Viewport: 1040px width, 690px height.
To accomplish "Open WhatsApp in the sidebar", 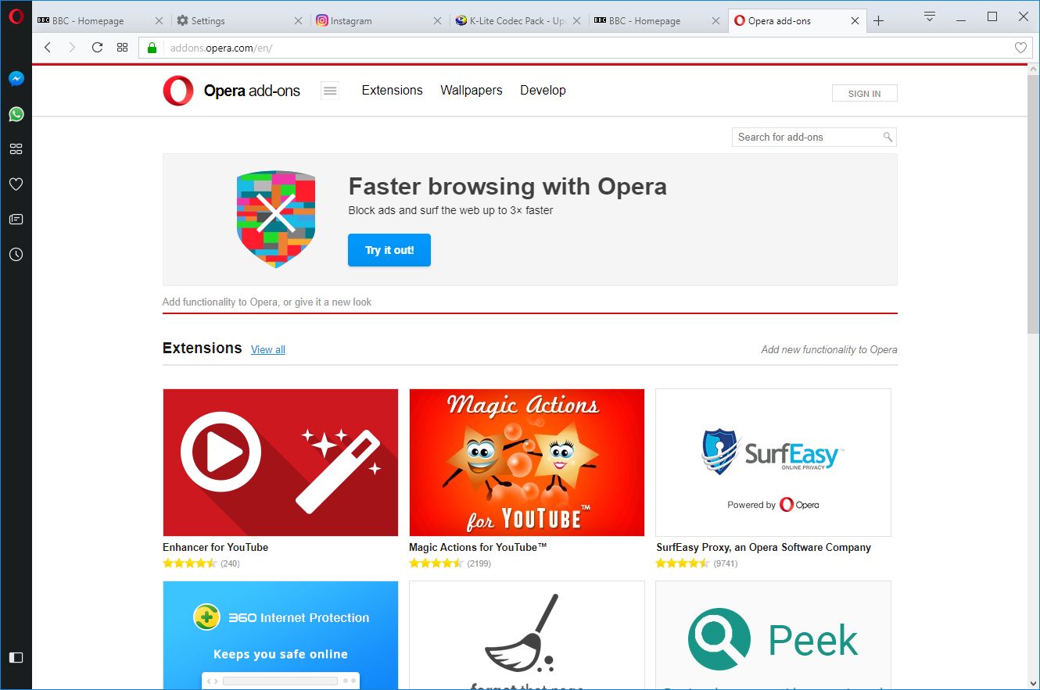I will (16, 114).
